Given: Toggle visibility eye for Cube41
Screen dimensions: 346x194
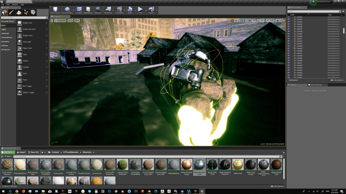Looking at the screenshot, I should click(288, 39).
